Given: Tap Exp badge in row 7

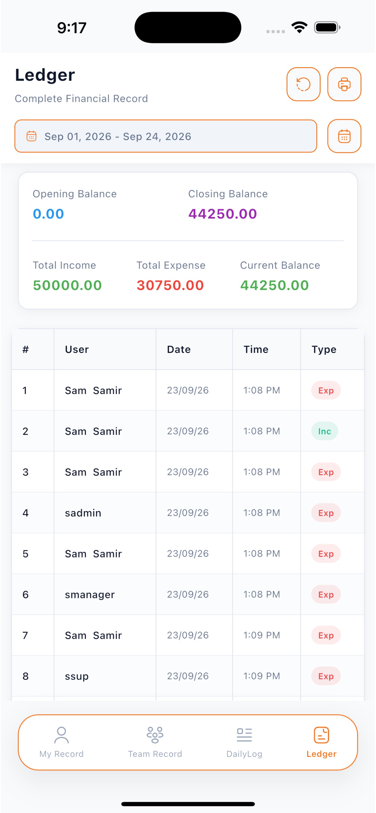Looking at the screenshot, I should pyautogui.click(x=326, y=635).
